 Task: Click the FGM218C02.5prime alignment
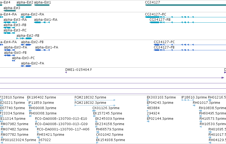click(95, 100)
